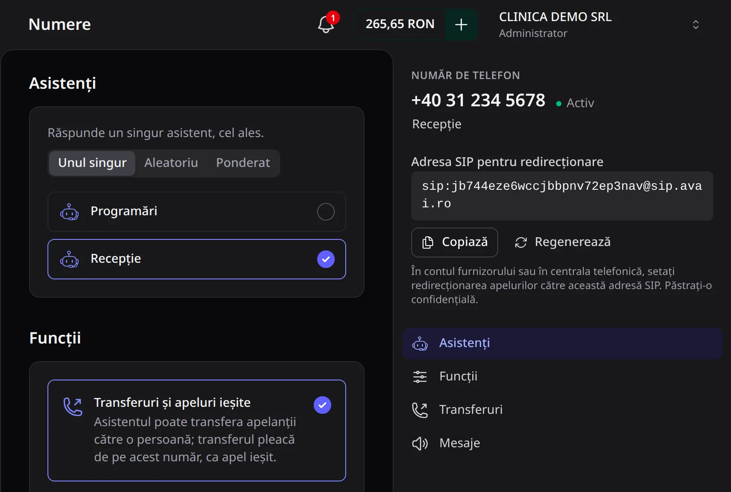Click the speaker icon of the Mesaje menu item
731x492 pixels.
(x=420, y=444)
